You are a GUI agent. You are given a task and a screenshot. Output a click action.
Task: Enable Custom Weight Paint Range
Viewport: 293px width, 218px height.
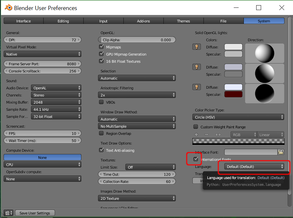(x=196, y=127)
